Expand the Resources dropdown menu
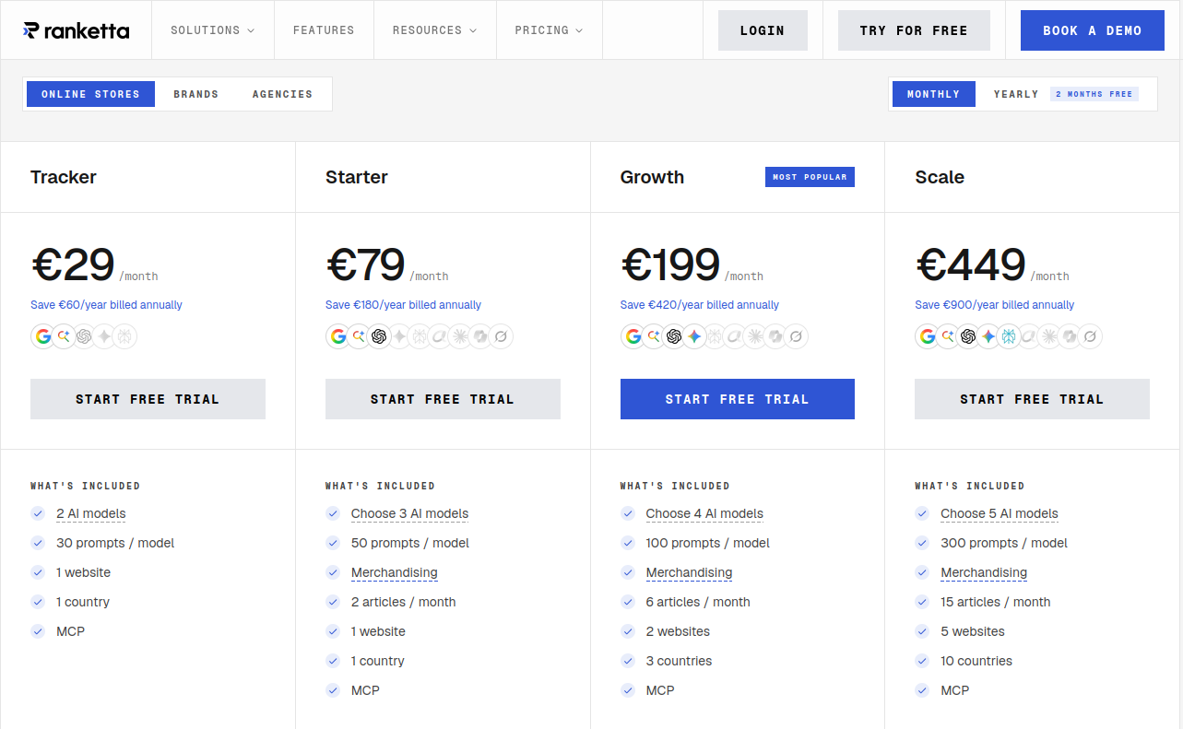The image size is (1183, 729). click(434, 30)
